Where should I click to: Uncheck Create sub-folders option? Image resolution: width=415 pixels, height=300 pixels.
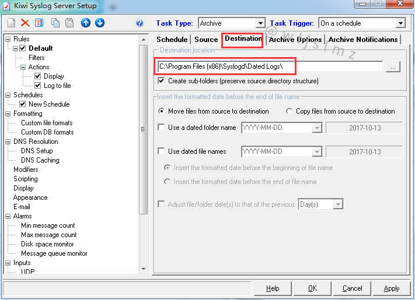161,80
